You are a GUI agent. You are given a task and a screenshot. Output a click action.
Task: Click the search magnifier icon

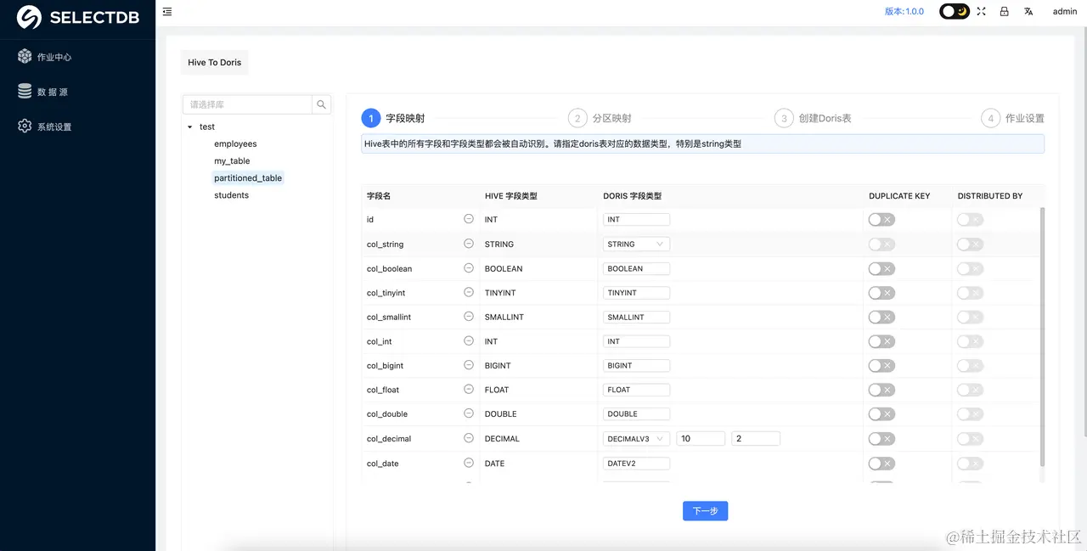tap(322, 104)
